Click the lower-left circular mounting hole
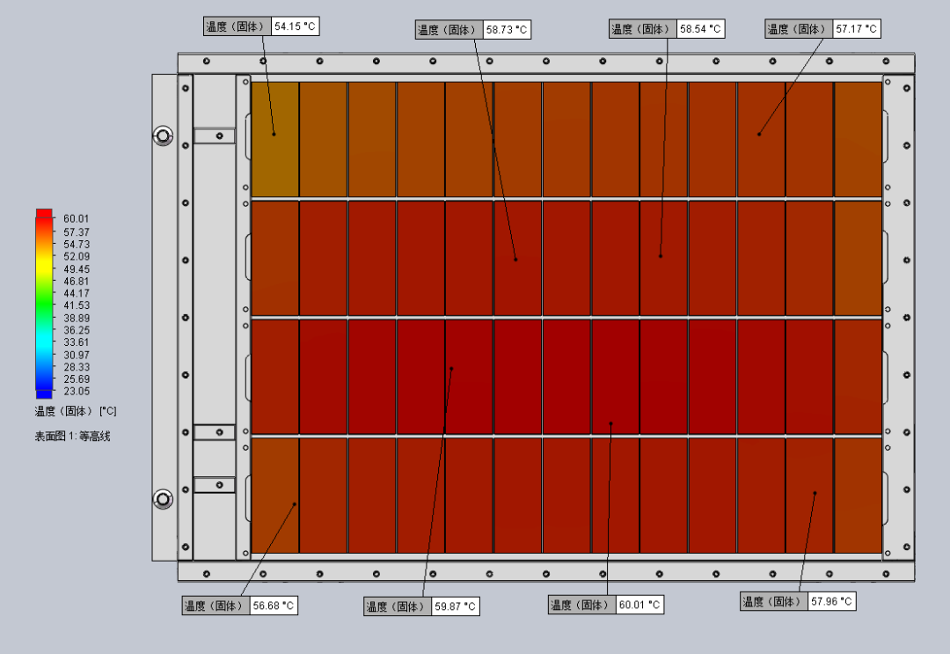The width and height of the screenshot is (950, 654). coord(163,499)
